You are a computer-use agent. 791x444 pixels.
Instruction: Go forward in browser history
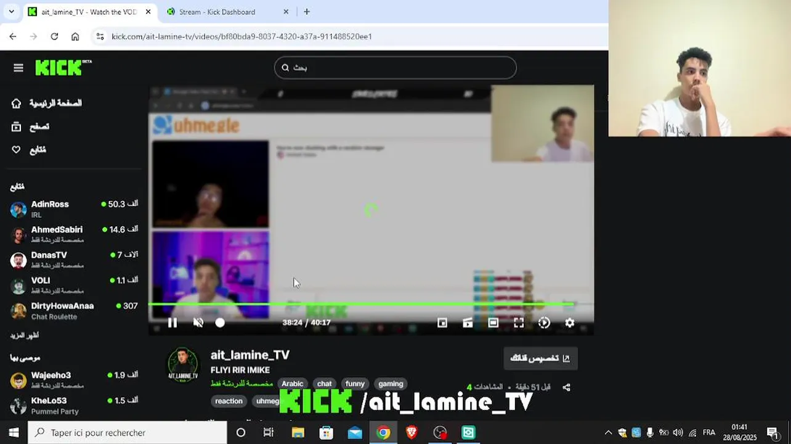tap(33, 36)
